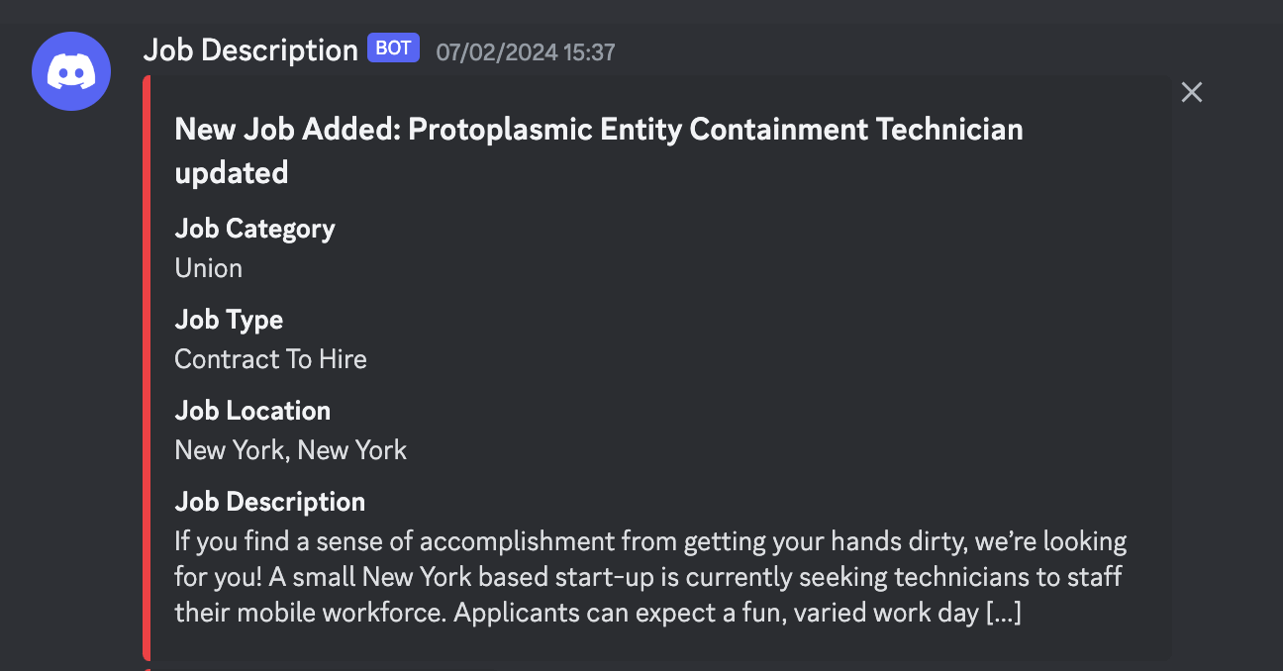
Task: Click the BOT verification badge
Action: point(393,48)
